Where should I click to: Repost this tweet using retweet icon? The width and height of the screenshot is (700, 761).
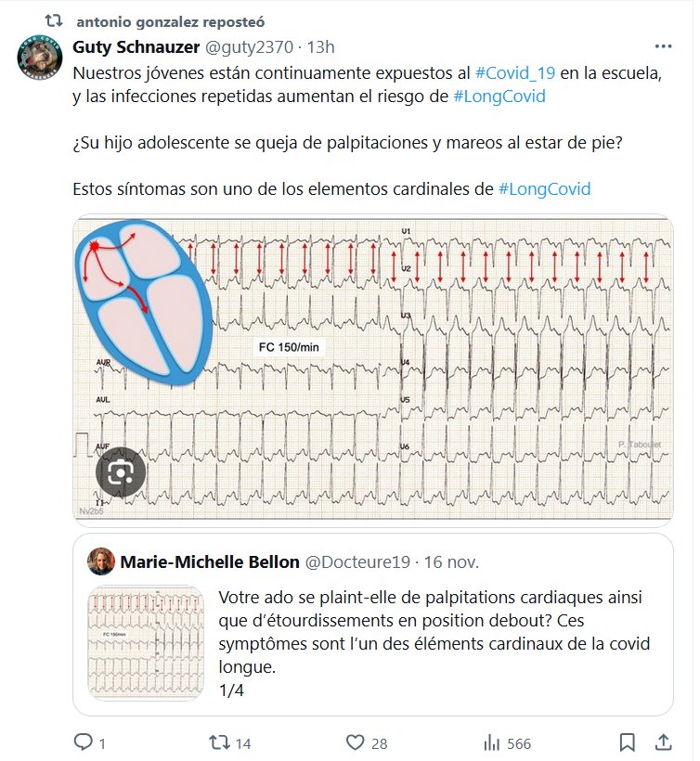pos(218,742)
